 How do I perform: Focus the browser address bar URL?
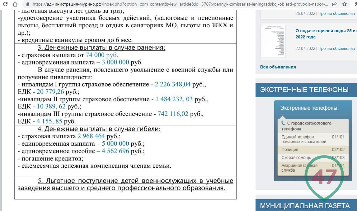click(180, 4)
